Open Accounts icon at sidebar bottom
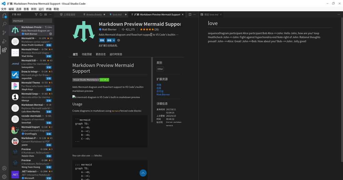Image resolution: width=343 pixels, height=180 pixels. (x=4, y=168)
